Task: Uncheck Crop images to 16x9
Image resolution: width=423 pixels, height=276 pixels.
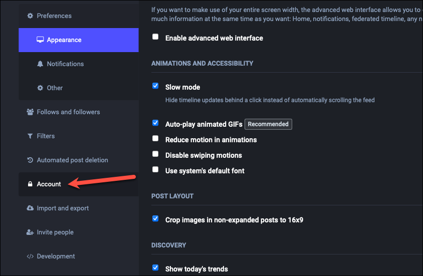Action: click(x=155, y=218)
